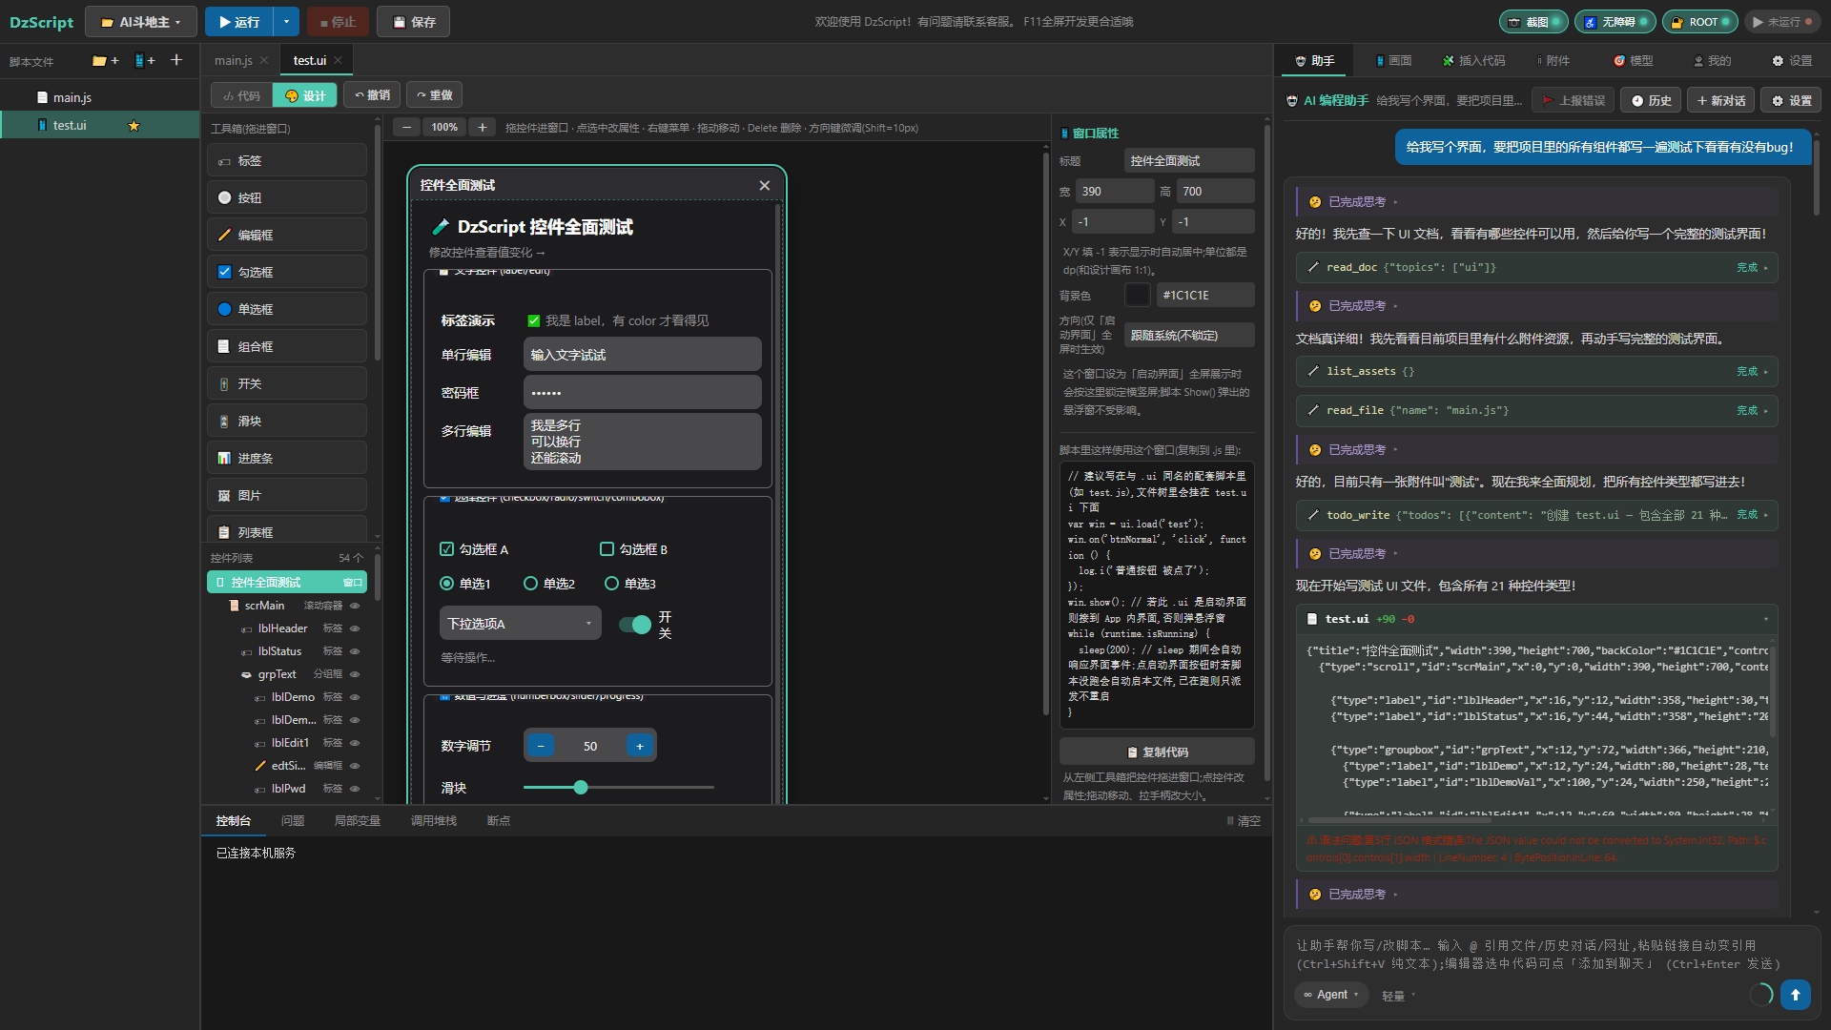Click the window title input field
Viewport: 1831px width, 1030px height.
(x=1189, y=160)
